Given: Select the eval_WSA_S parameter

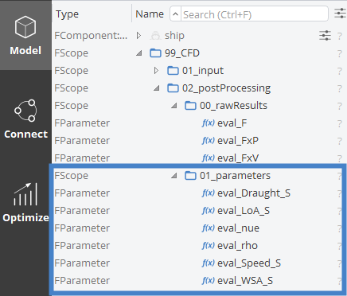Looking at the screenshot, I should coord(245,281).
